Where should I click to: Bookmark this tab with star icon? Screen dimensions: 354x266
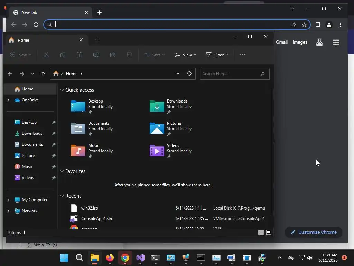coord(304,25)
